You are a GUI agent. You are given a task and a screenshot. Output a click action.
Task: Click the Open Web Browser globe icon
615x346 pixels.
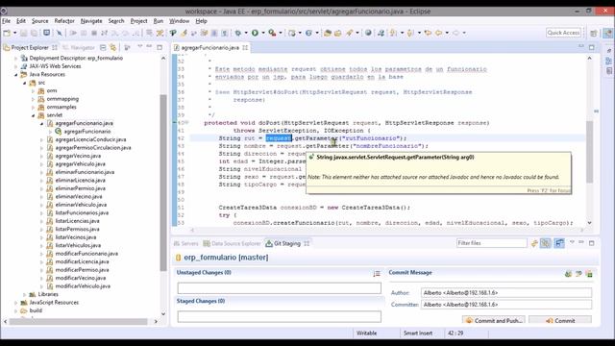368,33
